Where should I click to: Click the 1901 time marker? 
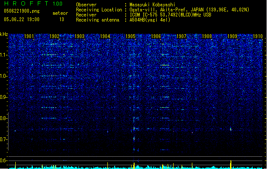(29, 36)
